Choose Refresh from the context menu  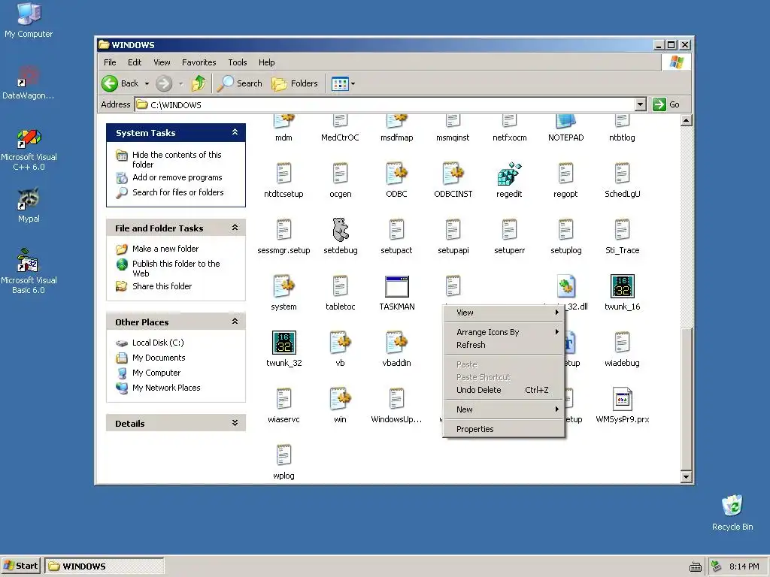(x=503, y=345)
